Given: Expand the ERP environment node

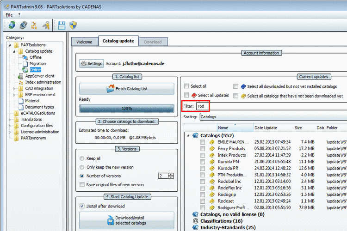Looking at the screenshot, I should tap(14, 95).
